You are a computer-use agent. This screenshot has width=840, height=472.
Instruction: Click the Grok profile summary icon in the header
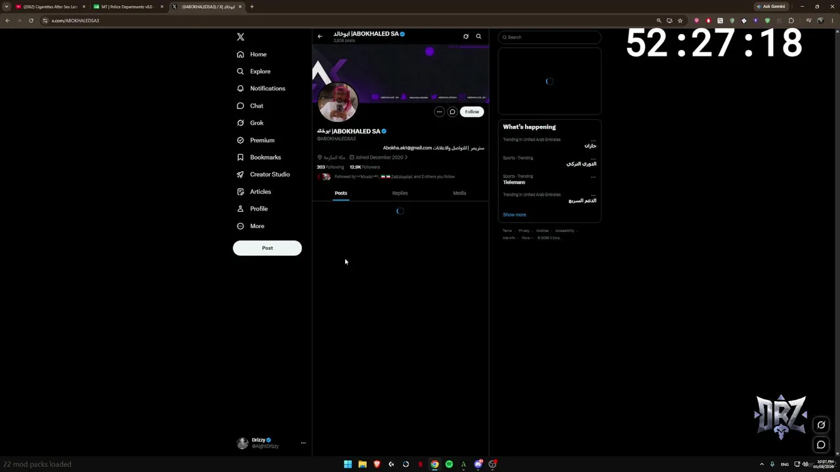pos(466,37)
